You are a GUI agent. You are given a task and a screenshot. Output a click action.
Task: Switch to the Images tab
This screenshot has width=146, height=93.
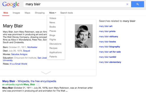pyautogui.click(x=16, y=13)
